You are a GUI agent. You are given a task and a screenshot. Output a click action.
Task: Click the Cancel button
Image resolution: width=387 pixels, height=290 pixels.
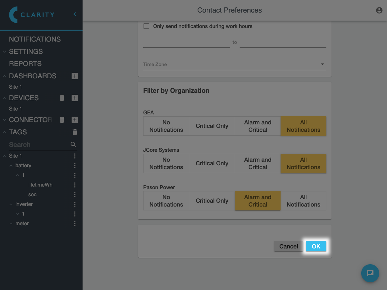(288, 247)
